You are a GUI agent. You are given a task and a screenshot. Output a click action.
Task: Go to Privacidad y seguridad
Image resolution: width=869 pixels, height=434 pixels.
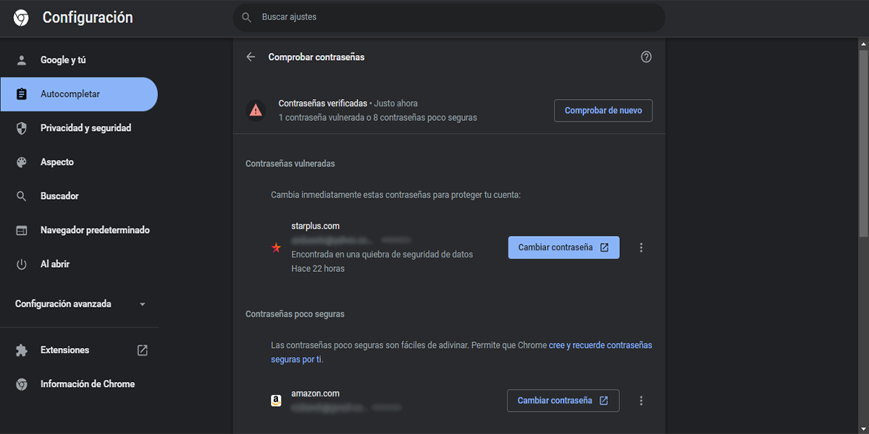pos(85,128)
